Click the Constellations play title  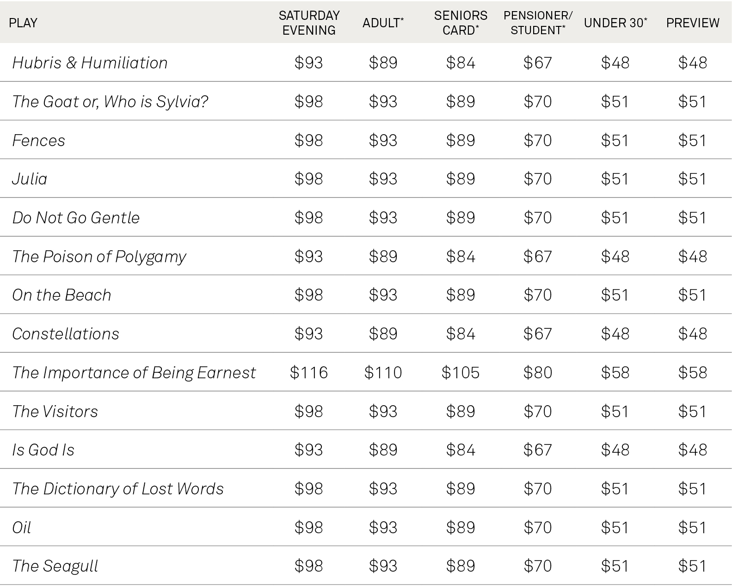[x=66, y=334]
